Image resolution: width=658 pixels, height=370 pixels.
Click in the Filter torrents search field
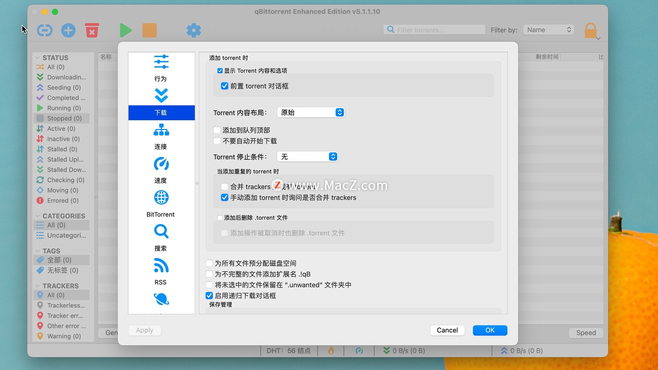[x=434, y=30]
